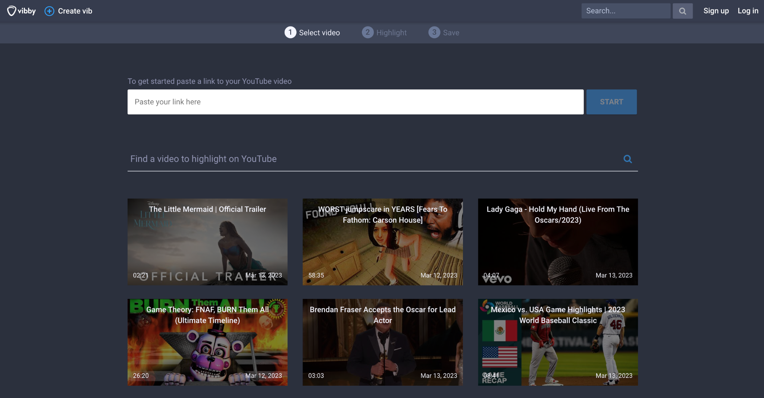Open the Lady Gaga Hold My Hand thumbnail
The height and width of the screenshot is (398, 764).
pyautogui.click(x=558, y=242)
